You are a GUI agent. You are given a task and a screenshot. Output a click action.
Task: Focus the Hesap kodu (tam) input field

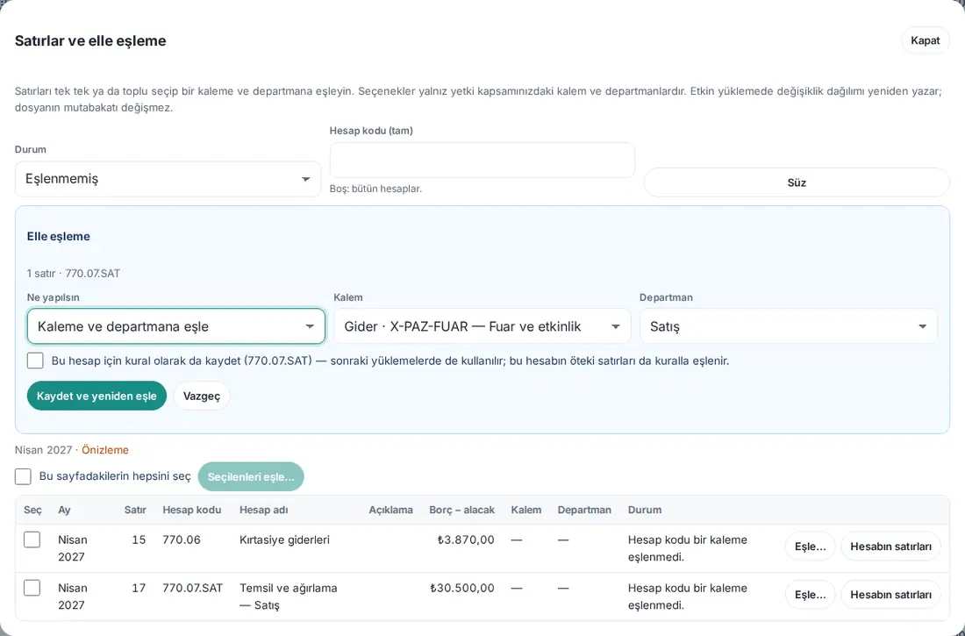click(x=482, y=160)
